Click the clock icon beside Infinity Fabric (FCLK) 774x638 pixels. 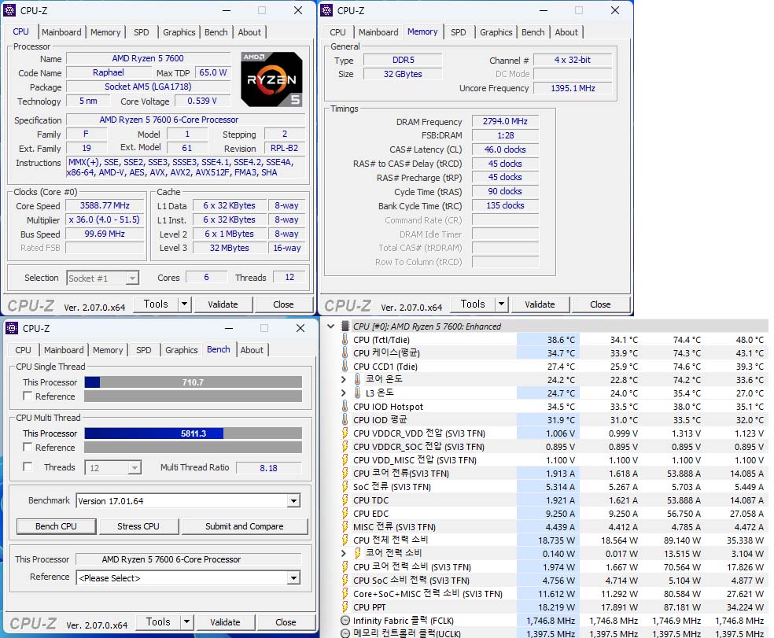[x=345, y=621]
